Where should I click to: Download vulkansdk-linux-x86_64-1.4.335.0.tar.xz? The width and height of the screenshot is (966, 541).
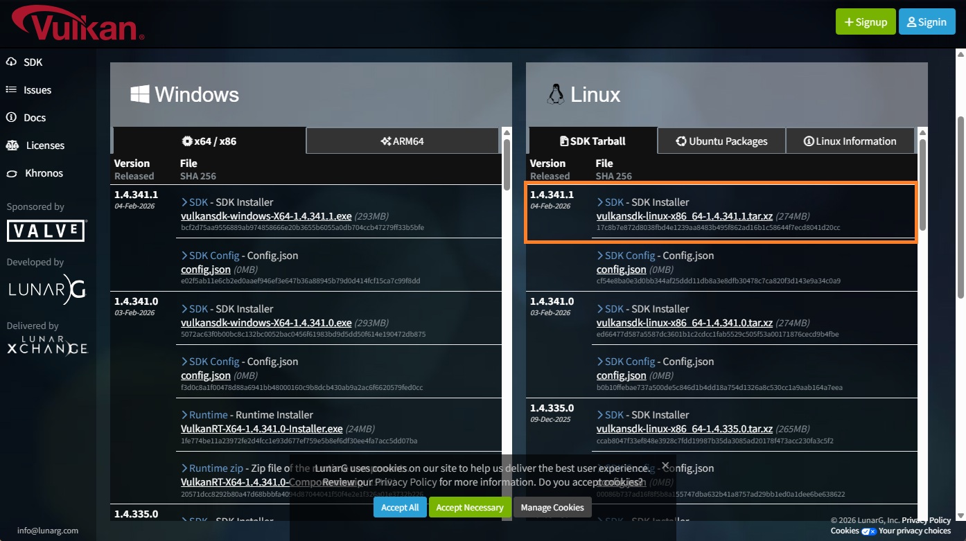684,429
